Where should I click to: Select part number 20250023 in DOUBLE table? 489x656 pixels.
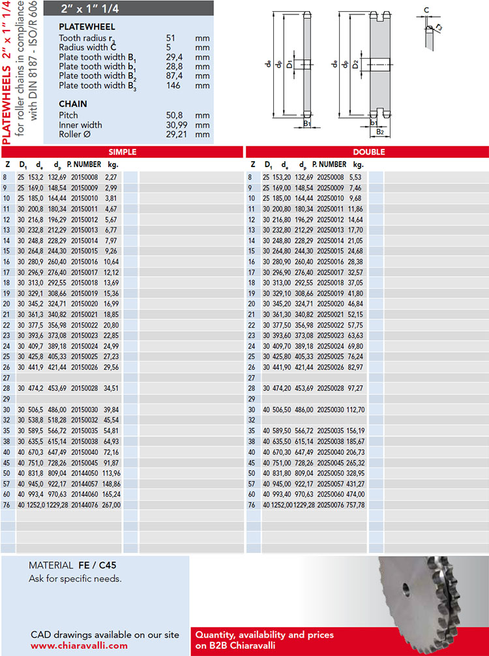[x=331, y=336]
